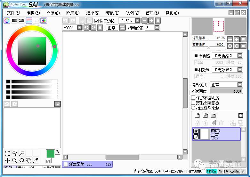
Task: Activate the move tool
Action: tap(8, 160)
